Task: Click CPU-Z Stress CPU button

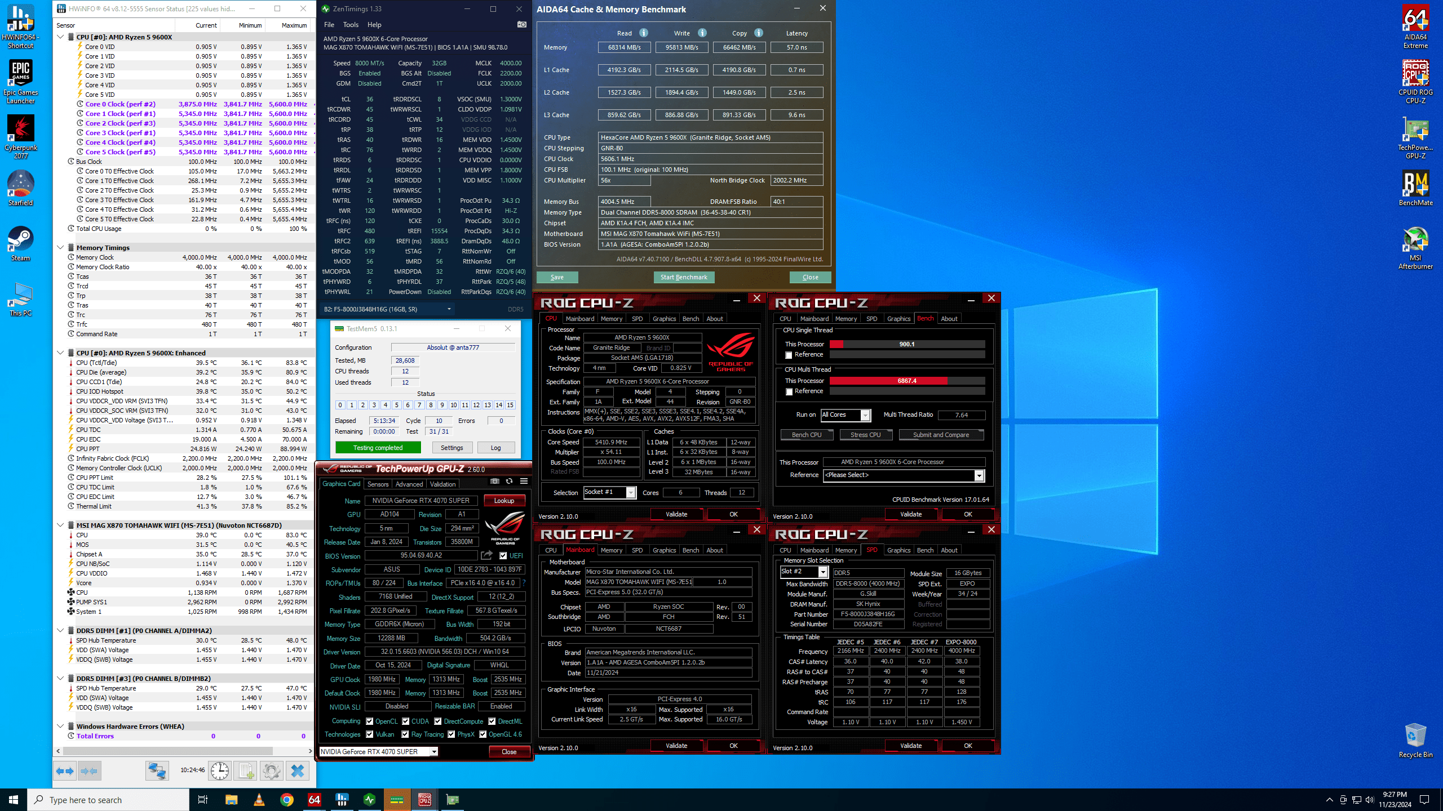Action: pyautogui.click(x=865, y=435)
